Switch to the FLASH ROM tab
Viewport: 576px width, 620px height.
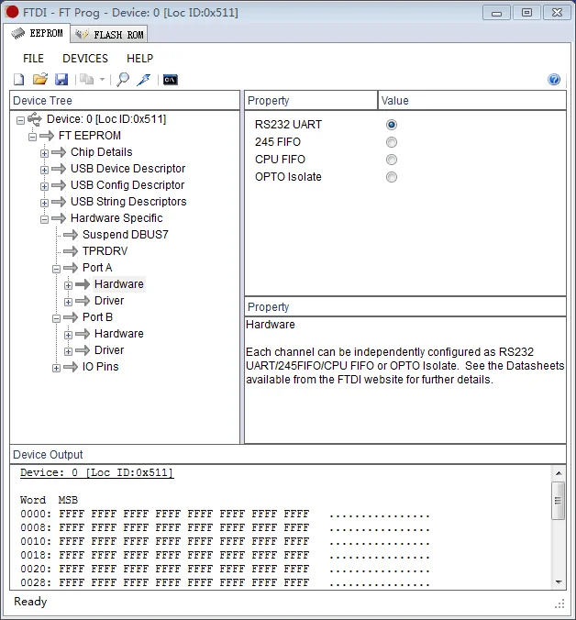[x=109, y=35]
